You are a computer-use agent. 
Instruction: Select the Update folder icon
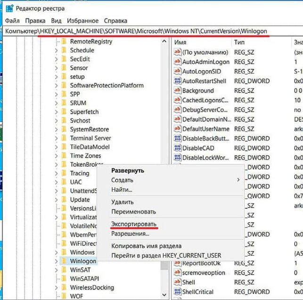click(x=64, y=199)
